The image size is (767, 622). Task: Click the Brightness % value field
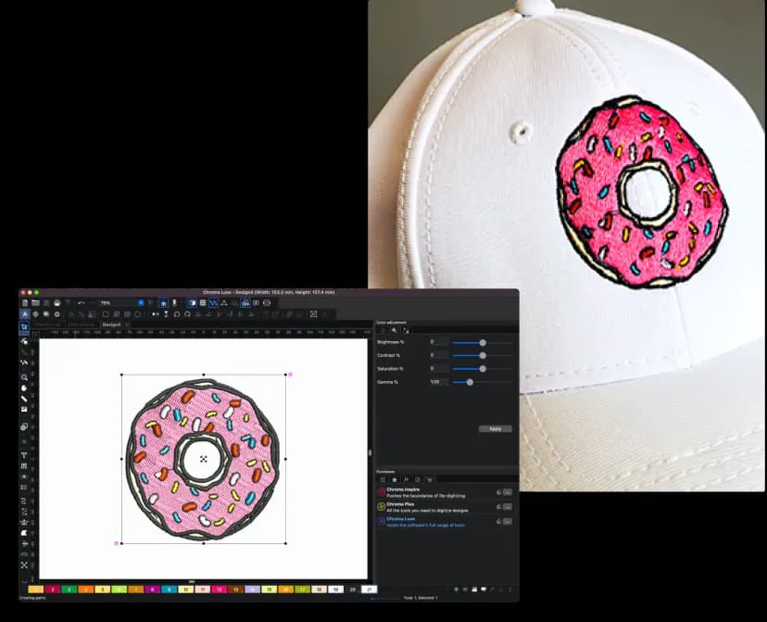pyautogui.click(x=439, y=342)
